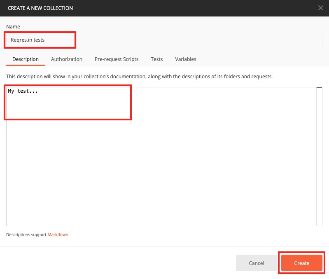Cancel creating the collection
Image resolution: width=329 pixels, height=279 pixels.
pos(256,263)
